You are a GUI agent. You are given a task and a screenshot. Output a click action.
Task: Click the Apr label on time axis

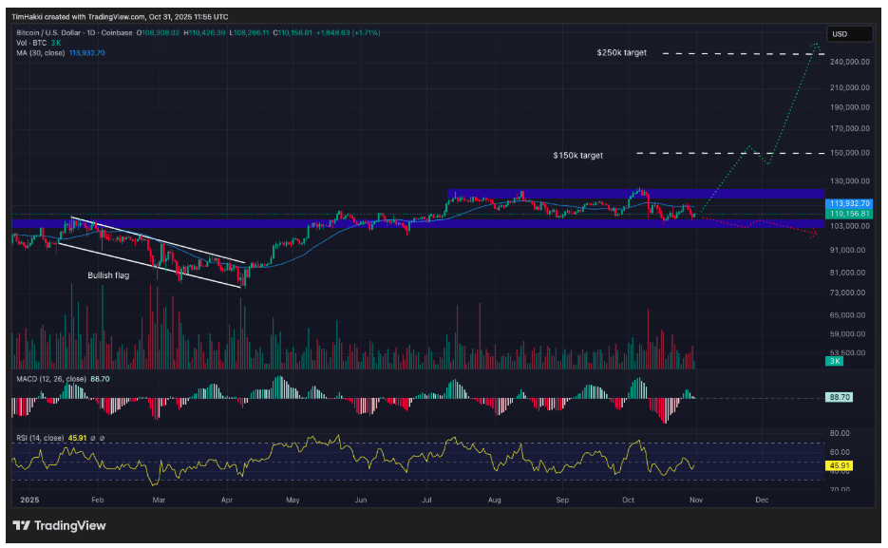[x=227, y=500]
